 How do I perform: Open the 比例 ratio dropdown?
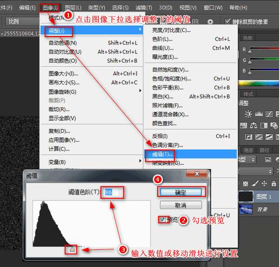click(x=22, y=21)
